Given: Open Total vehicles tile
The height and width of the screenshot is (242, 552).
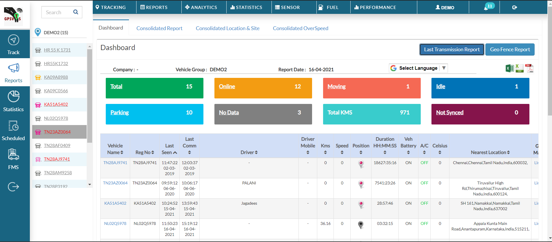Looking at the screenshot, I should click(x=154, y=88).
